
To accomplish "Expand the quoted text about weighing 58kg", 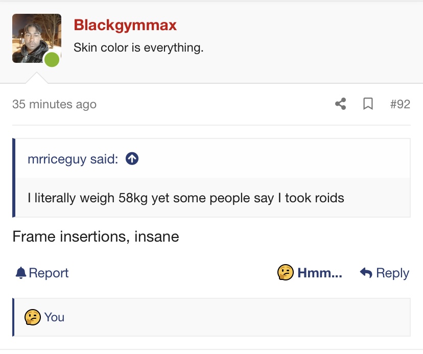I will coord(186,198).
